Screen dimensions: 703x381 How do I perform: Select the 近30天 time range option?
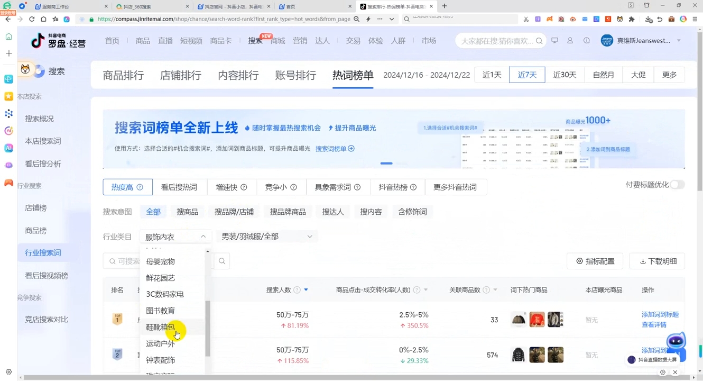pos(565,75)
